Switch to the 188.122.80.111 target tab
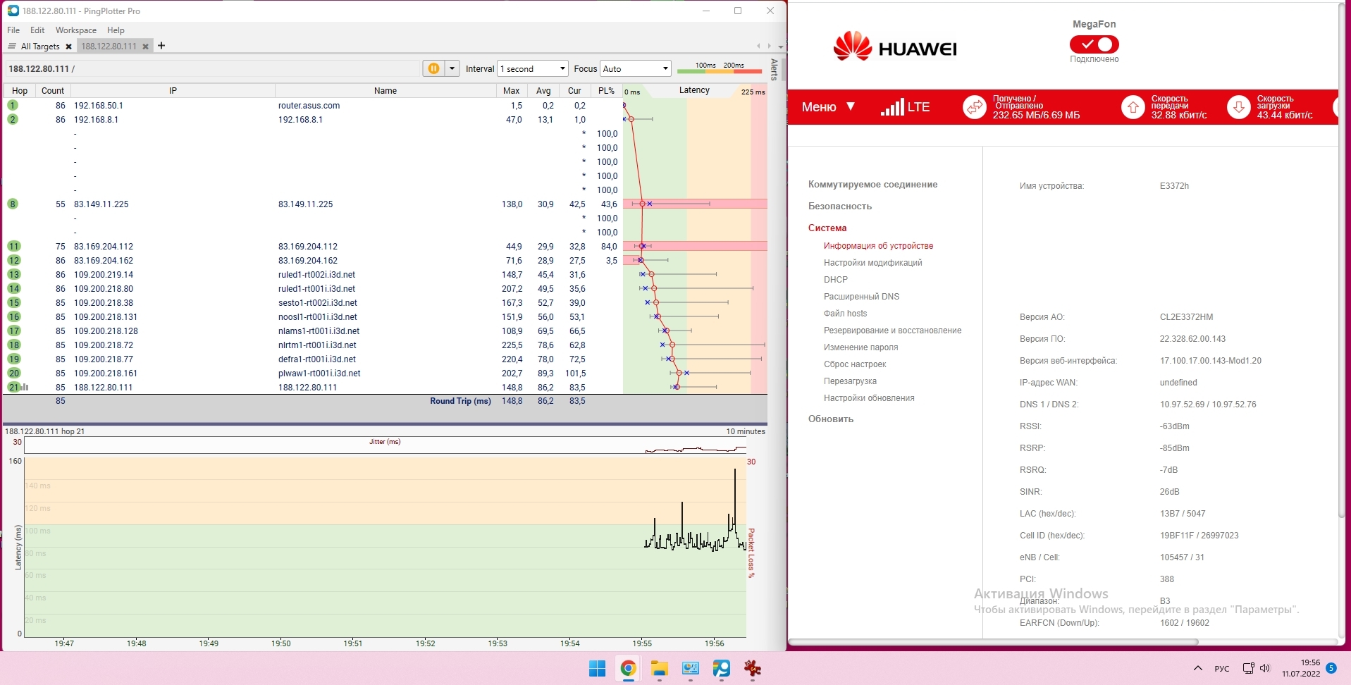The width and height of the screenshot is (1351, 685). [x=109, y=47]
